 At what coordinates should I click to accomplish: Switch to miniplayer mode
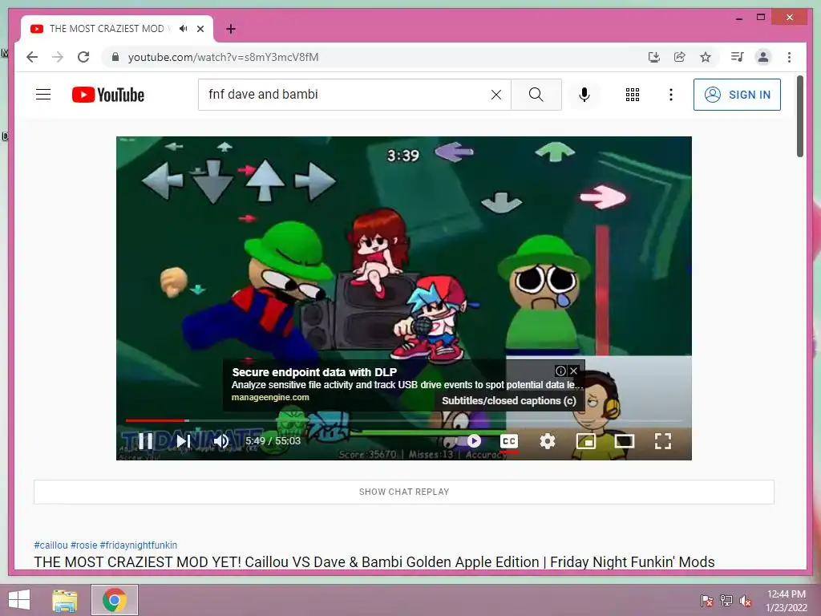pyautogui.click(x=586, y=441)
